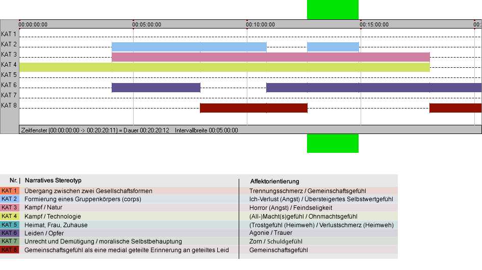Select the KAT 5 timeline row label

click(9, 75)
